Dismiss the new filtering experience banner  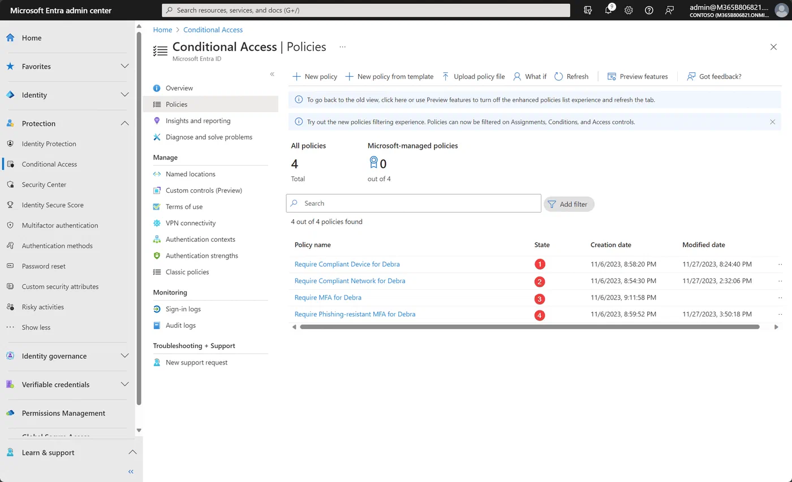point(772,121)
